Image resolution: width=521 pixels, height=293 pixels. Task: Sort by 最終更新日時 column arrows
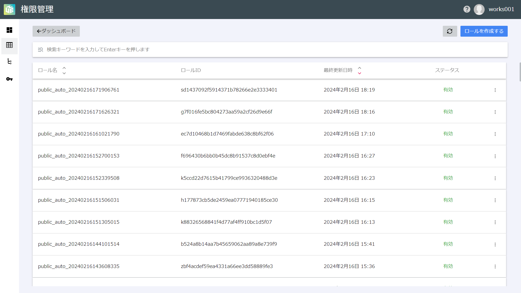(359, 70)
